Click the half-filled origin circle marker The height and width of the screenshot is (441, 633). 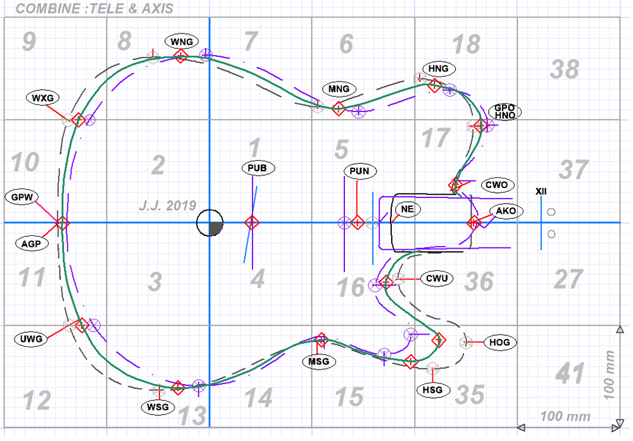210,223
